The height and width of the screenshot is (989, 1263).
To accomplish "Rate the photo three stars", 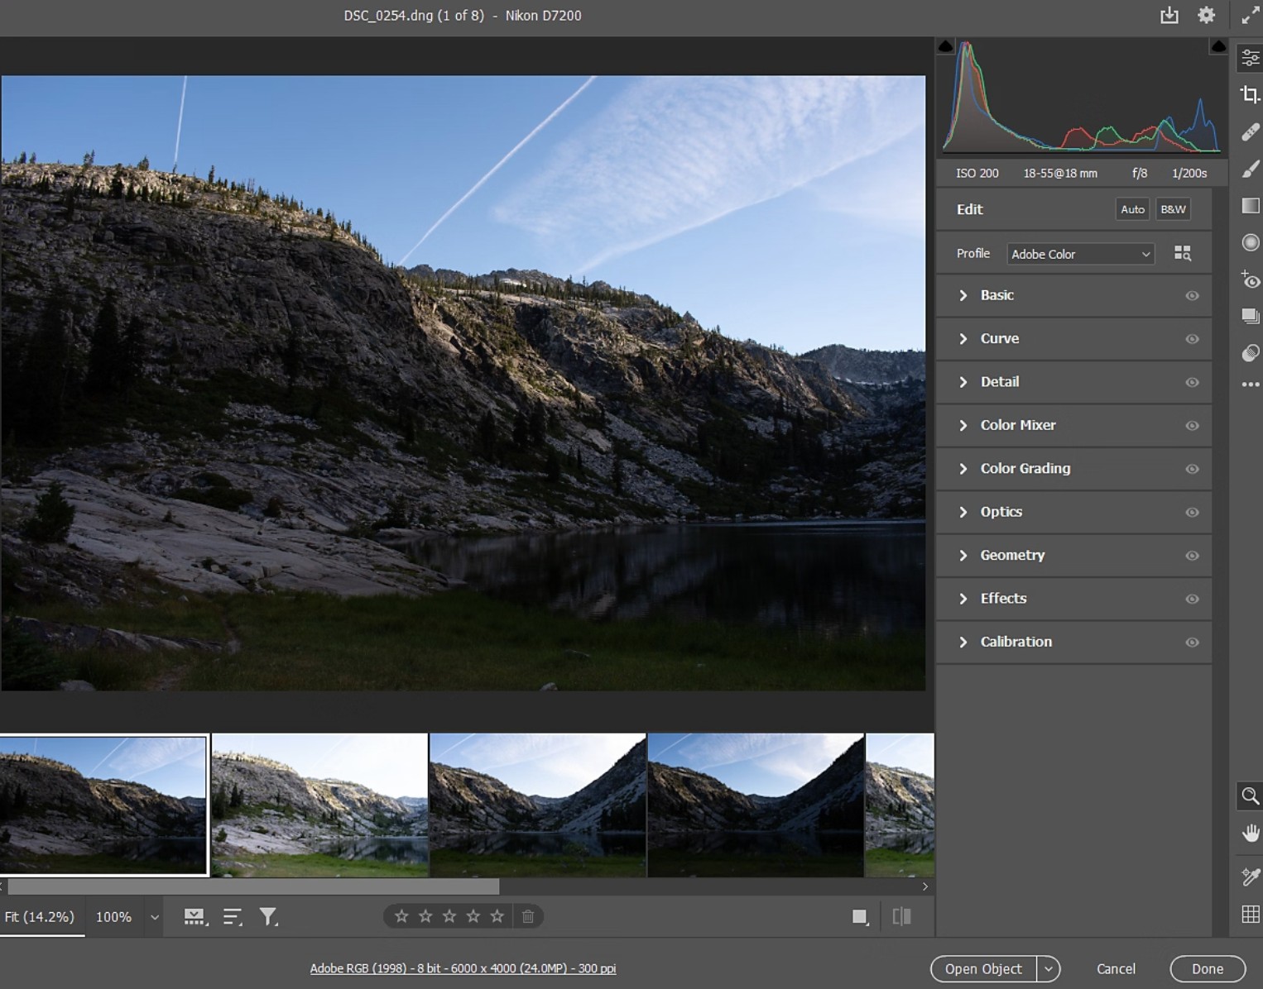I will point(449,916).
